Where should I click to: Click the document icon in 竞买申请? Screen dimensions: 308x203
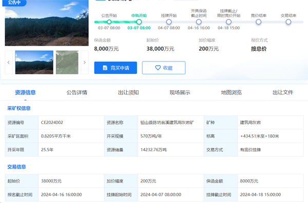(x=105, y=68)
